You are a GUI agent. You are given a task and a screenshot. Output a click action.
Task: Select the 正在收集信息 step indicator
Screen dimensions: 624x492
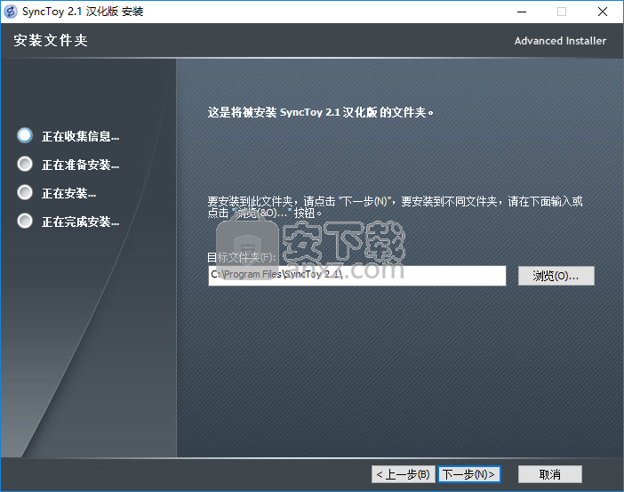click(25, 135)
